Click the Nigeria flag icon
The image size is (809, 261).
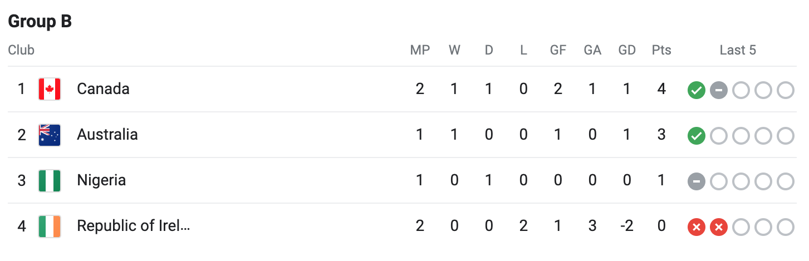[50, 180]
